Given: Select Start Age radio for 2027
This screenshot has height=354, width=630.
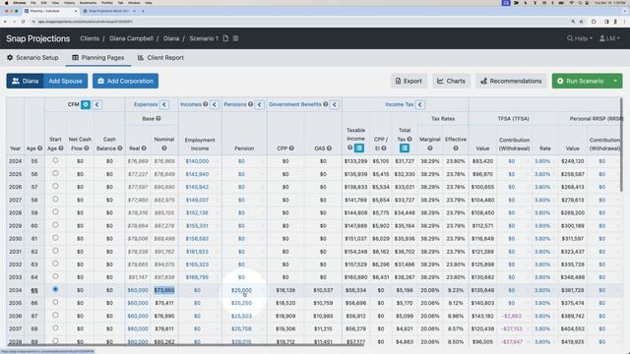Looking at the screenshot, I should point(55,199).
